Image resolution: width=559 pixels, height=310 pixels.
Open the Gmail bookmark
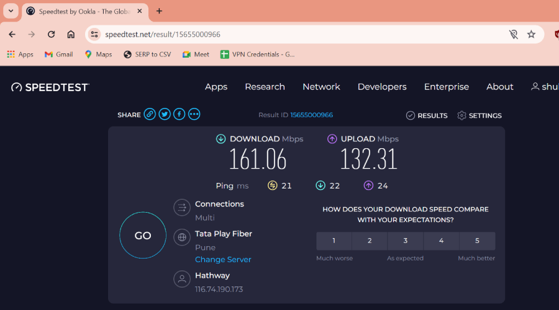pyautogui.click(x=59, y=55)
